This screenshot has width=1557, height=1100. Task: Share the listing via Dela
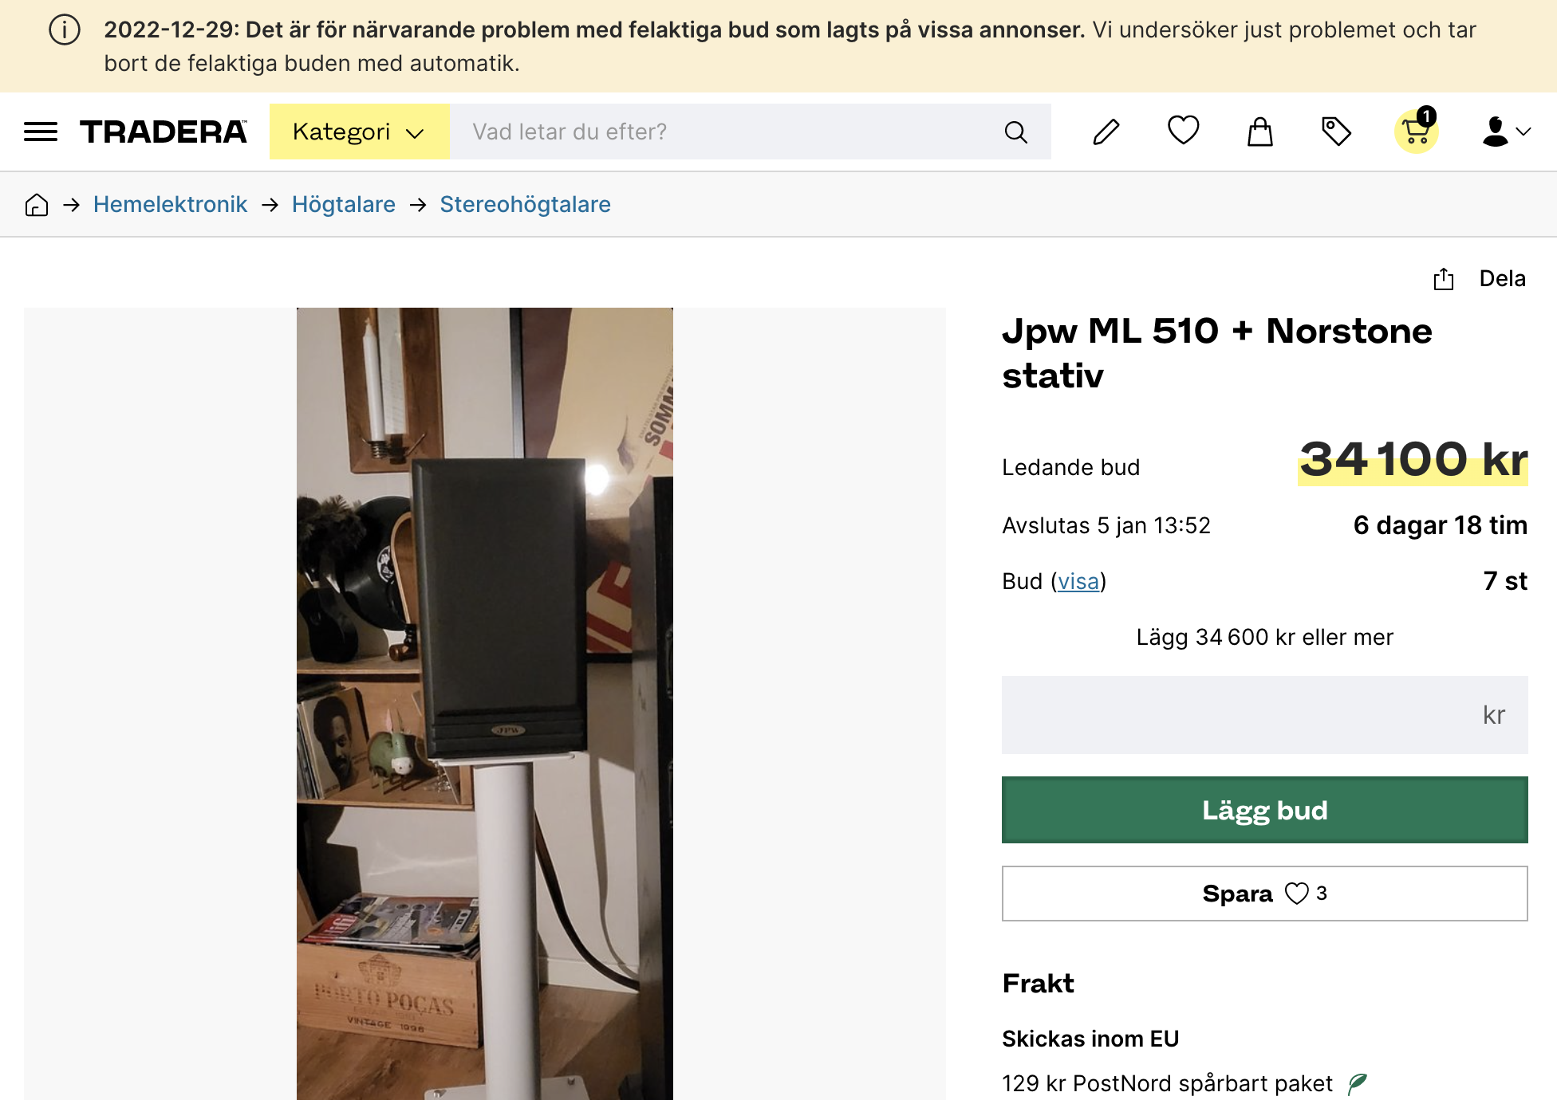point(1480,279)
